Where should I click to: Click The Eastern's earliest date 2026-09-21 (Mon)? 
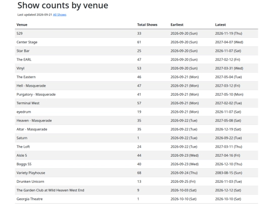click(185, 77)
